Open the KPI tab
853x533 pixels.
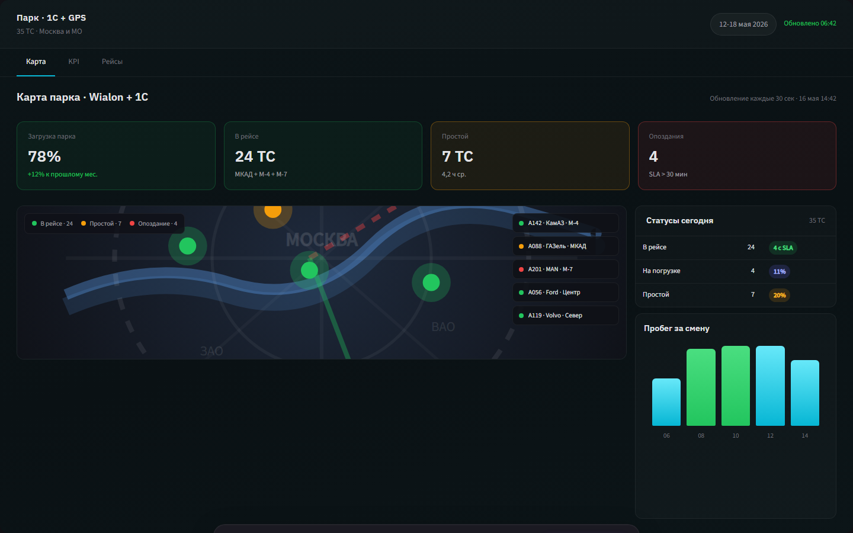73,62
